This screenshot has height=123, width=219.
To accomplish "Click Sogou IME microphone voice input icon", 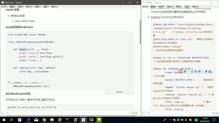I will [196, 71].
